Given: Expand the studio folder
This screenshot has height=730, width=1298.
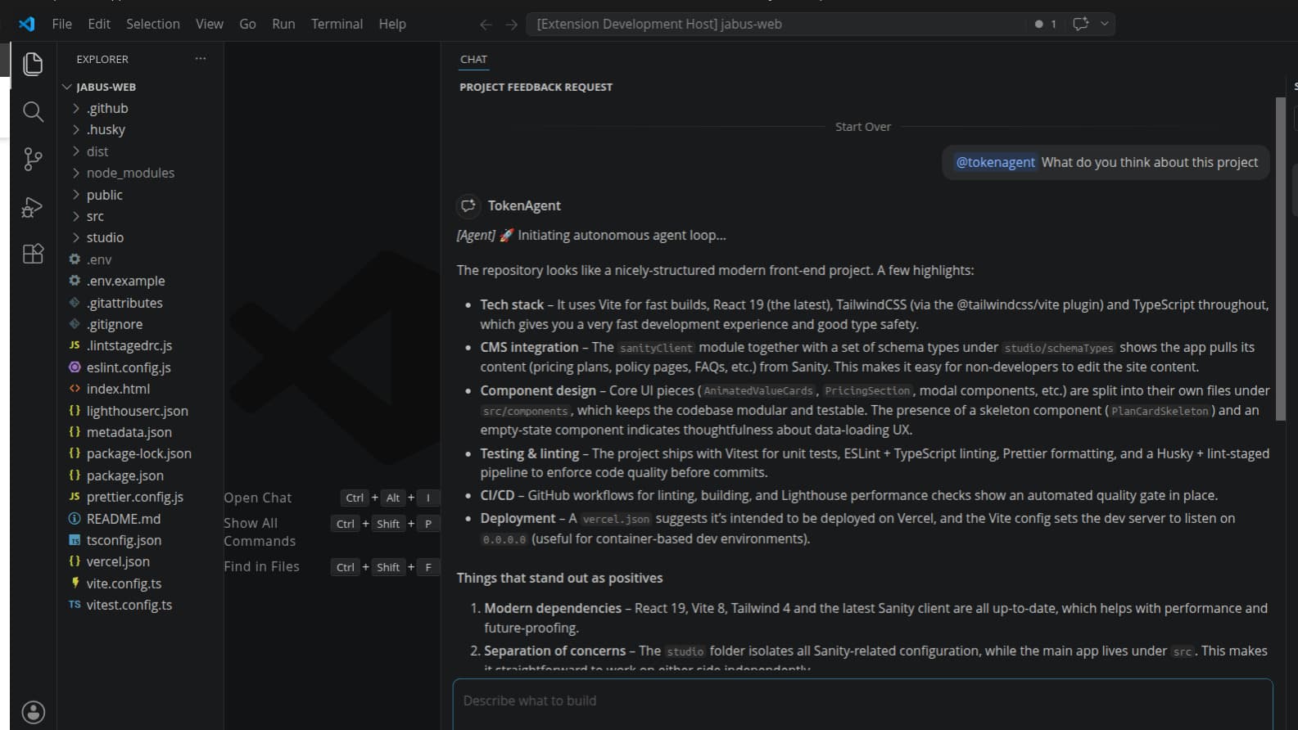Looking at the screenshot, I should 76,237.
